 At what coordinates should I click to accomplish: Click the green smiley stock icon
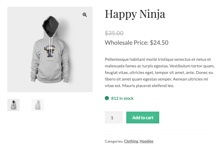click(x=107, y=98)
